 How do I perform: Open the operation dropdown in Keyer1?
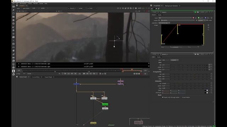click(x=164, y=23)
